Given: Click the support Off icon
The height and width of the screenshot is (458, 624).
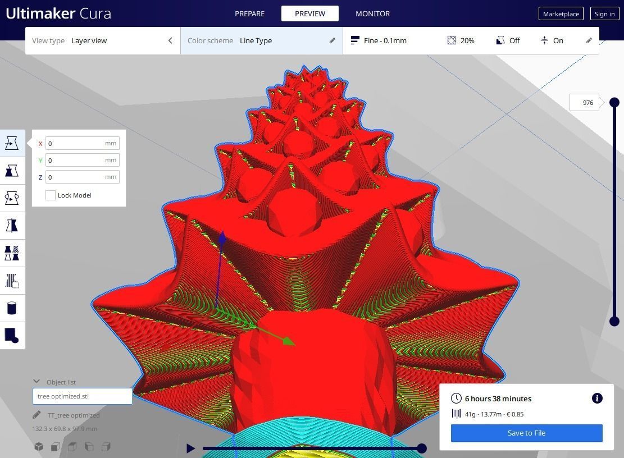Looking at the screenshot, I should pos(500,40).
